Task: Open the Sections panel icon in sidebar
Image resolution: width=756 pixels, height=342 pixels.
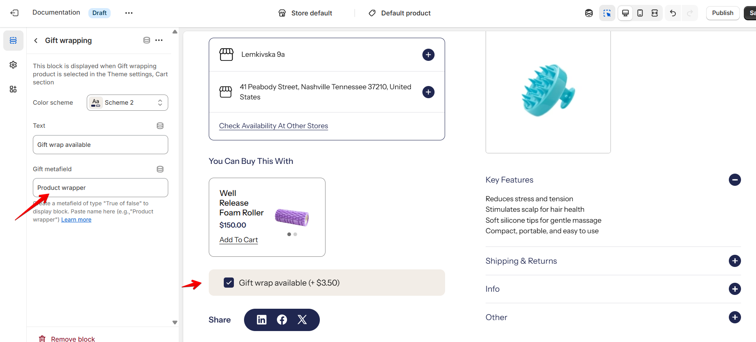Action: click(13, 41)
